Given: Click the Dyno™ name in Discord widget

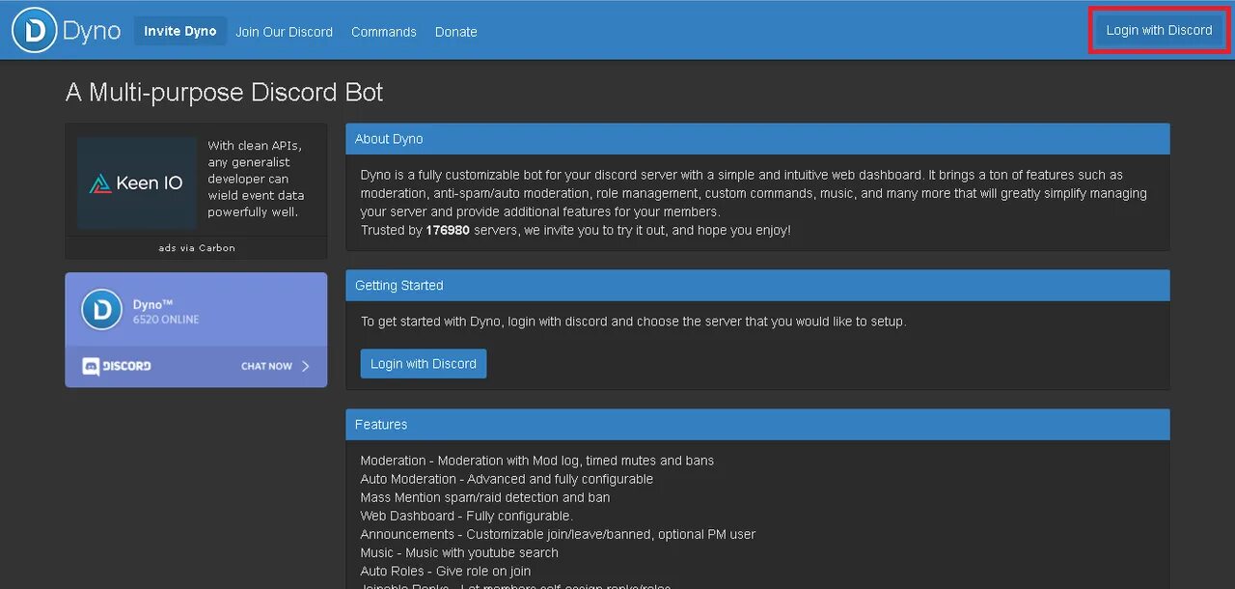Looking at the screenshot, I should tap(152, 304).
